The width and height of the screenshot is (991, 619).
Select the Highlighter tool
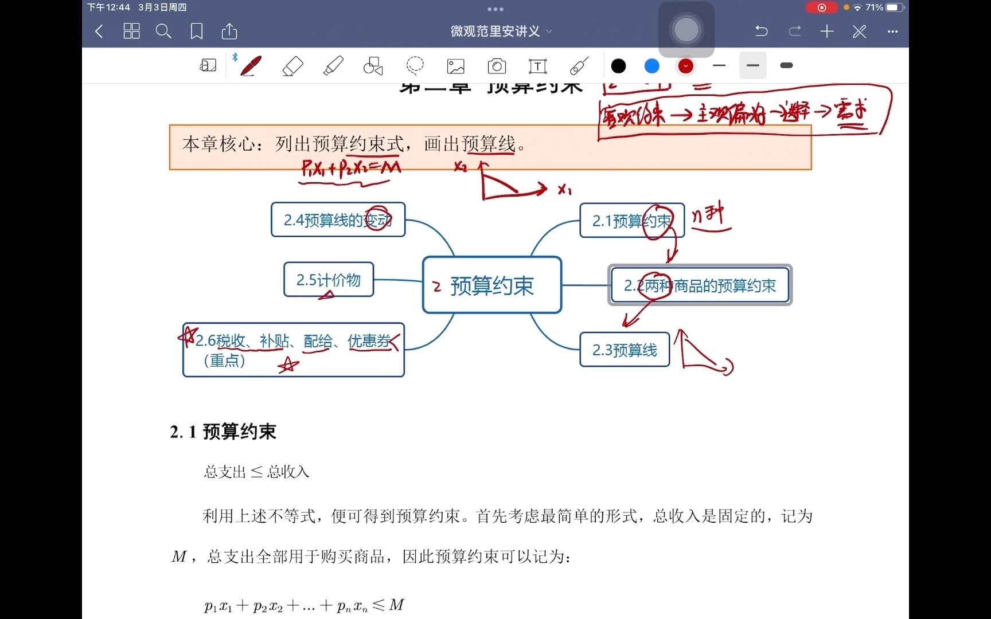(x=333, y=66)
